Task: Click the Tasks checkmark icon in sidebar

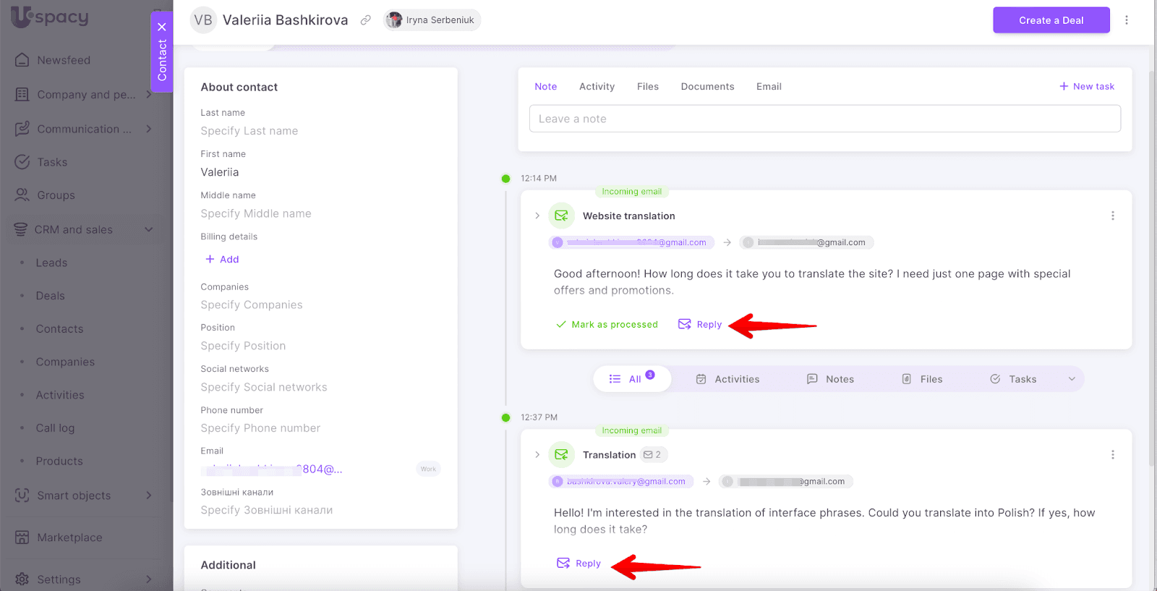Action: (x=22, y=162)
